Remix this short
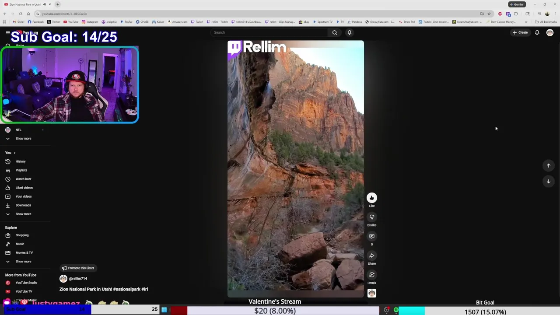 click(371, 275)
